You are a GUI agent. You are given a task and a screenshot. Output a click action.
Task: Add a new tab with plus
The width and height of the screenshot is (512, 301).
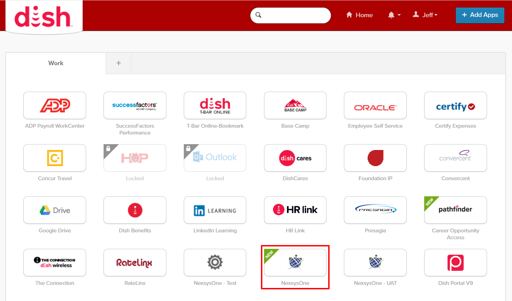point(119,63)
